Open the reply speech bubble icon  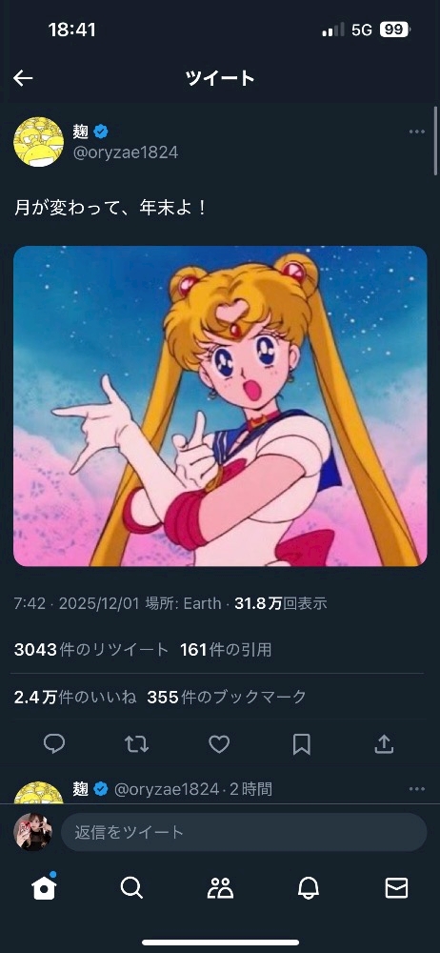click(54, 744)
